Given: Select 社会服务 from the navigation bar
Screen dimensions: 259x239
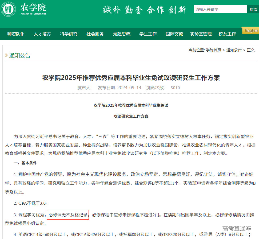Looking at the screenshot, I should click(95, 34).
